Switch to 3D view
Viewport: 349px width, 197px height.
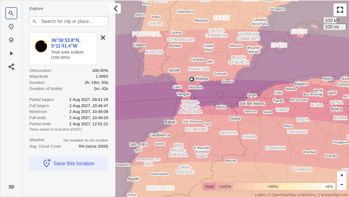pos(11,187)
